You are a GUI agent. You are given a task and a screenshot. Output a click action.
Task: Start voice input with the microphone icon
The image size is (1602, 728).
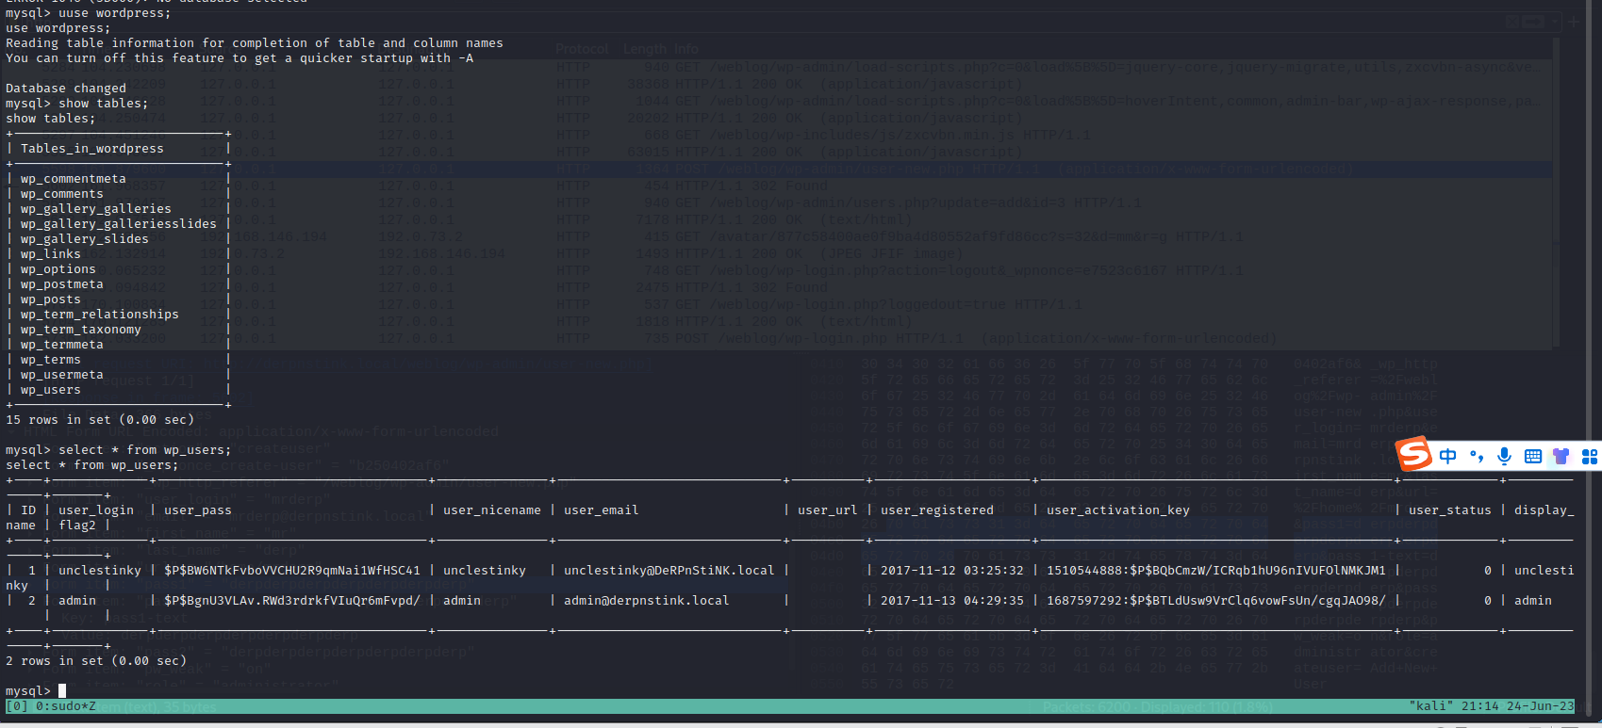[1504, 457]
